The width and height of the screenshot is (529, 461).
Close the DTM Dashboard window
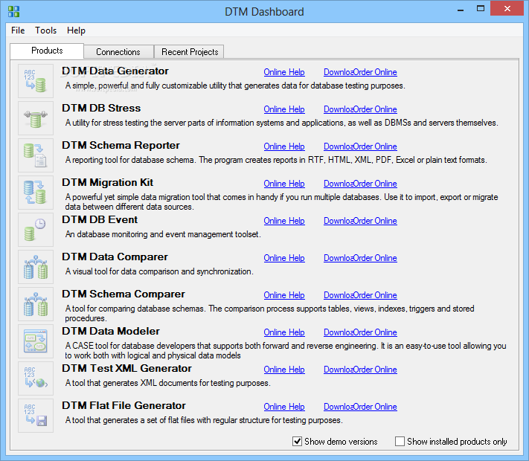tap(507, 8)
